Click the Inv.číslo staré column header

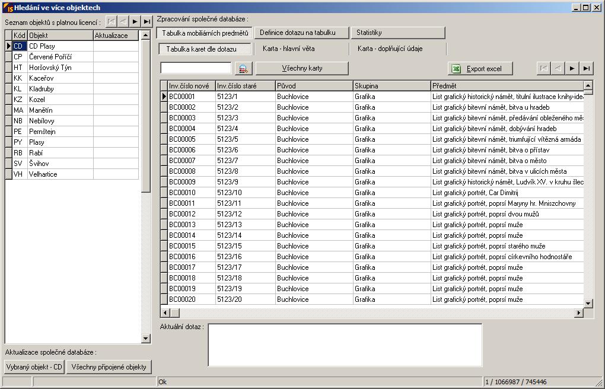(x=246, y=85)
